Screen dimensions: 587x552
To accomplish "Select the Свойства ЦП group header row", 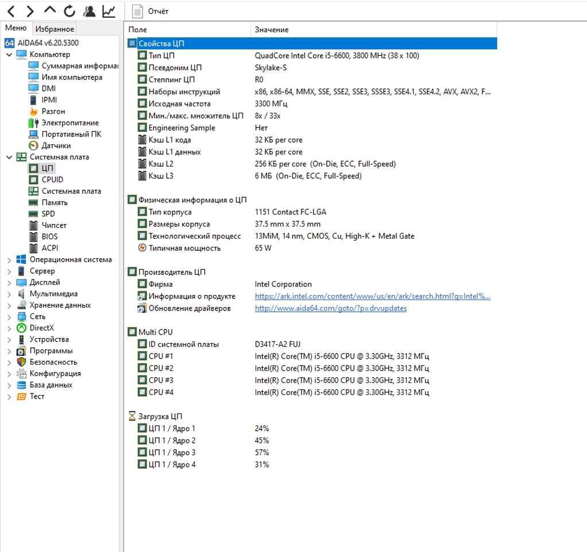I will (312, 44).
